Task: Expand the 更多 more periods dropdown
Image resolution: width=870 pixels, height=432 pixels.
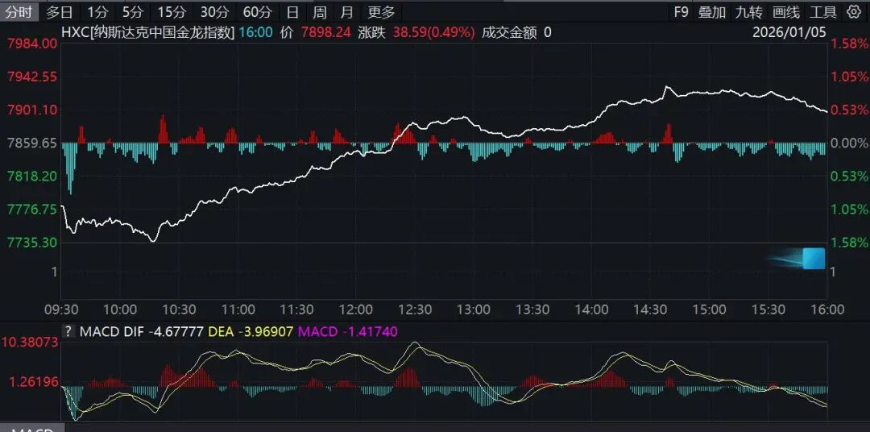Action: [381, 12]
